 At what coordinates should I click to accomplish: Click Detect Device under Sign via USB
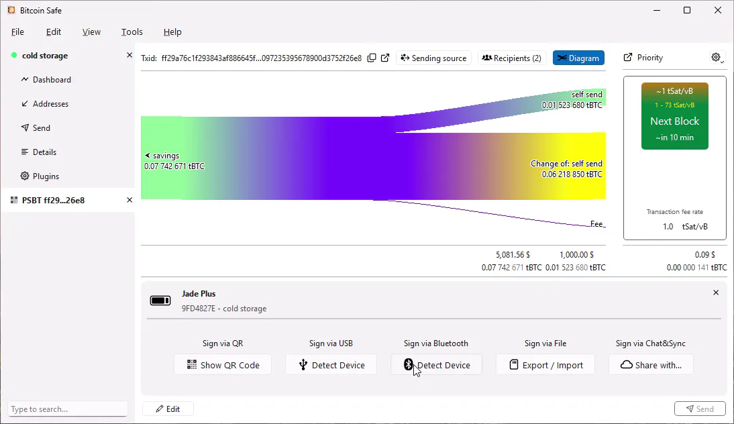(331, 365)
